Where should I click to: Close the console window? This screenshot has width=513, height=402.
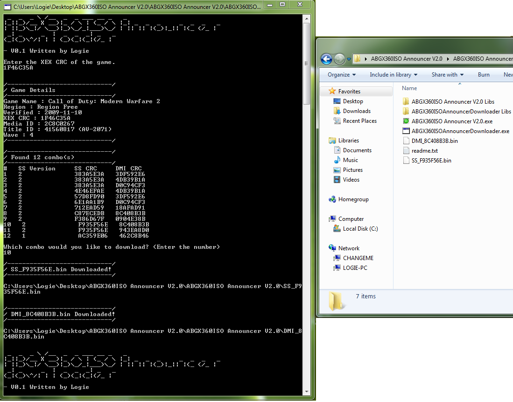point(300,5)
